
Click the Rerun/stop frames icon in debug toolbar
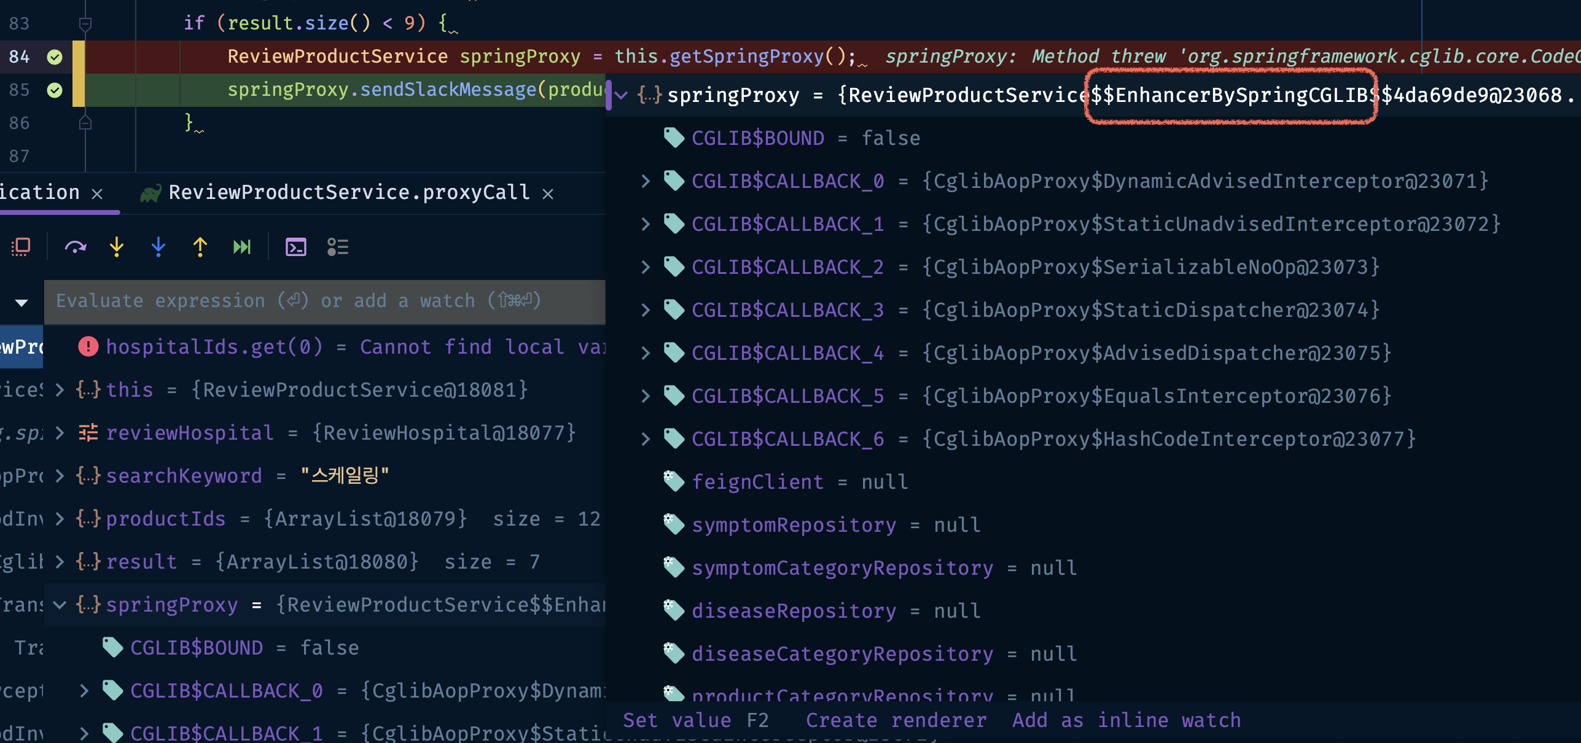pyautogui.click(x=21, y=247)
